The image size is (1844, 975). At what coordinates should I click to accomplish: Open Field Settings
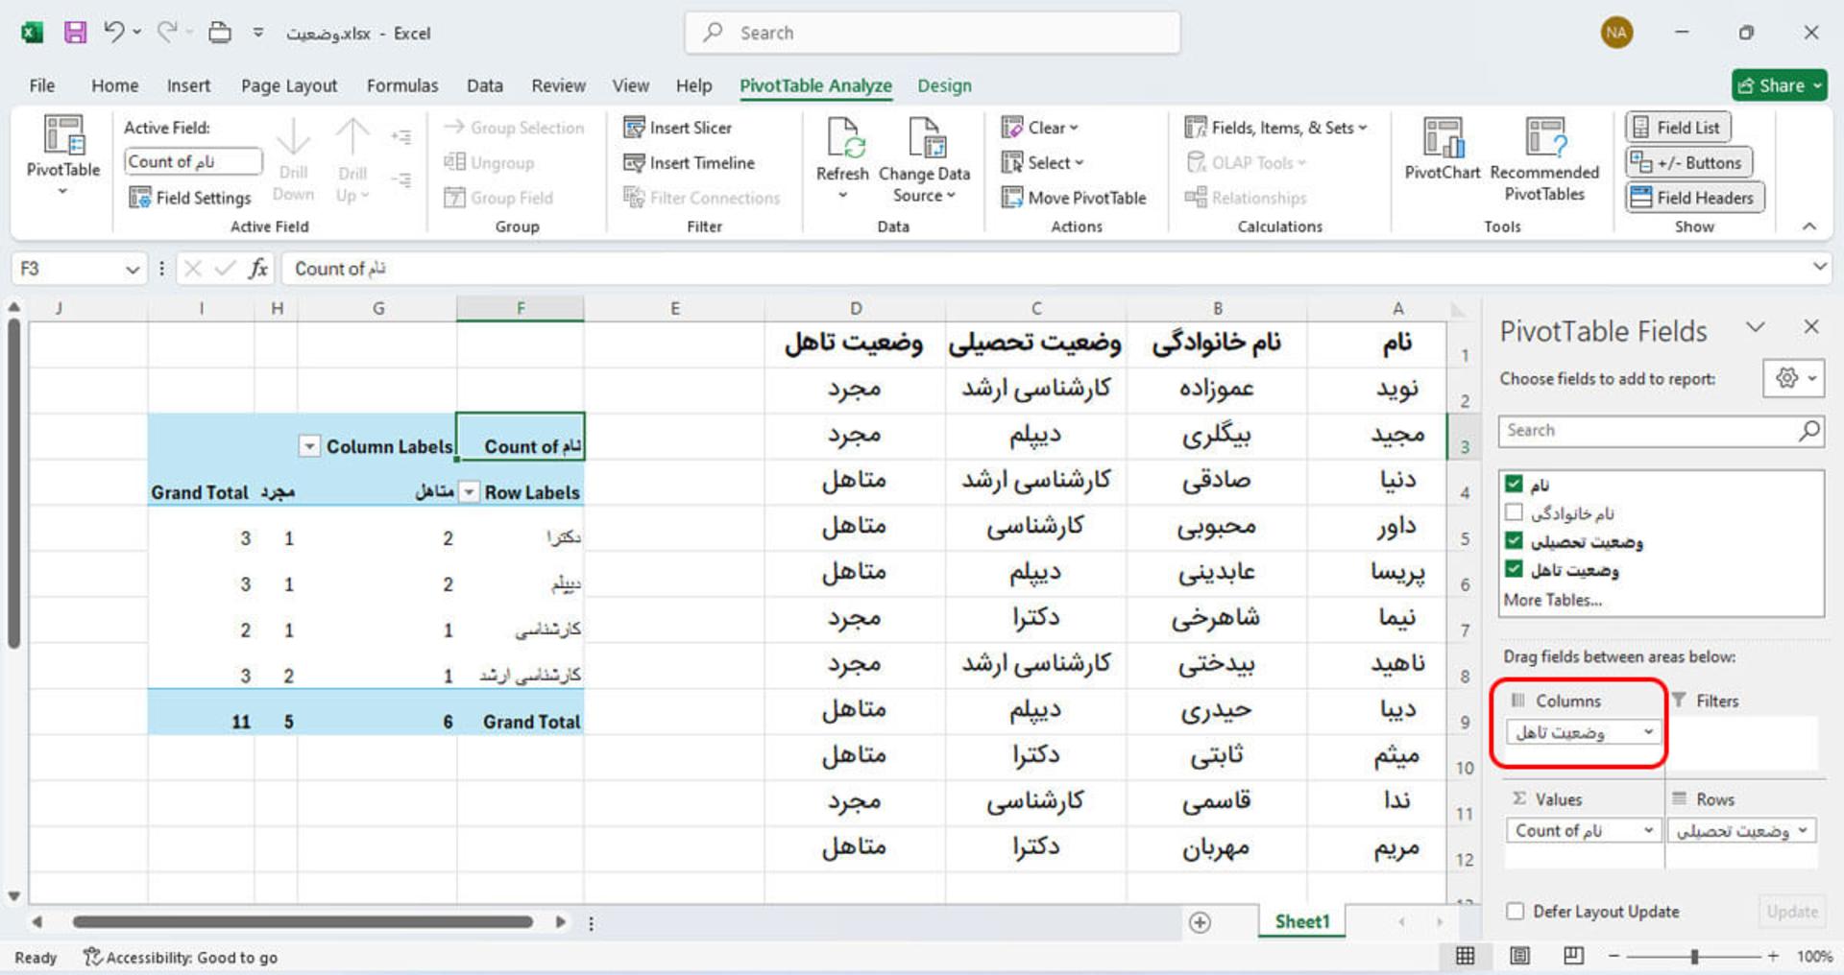tap(190, 198)
